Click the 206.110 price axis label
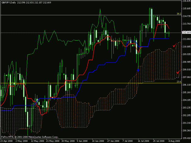The height and width of the screenshot is (143, 191). tap(187, 85)
